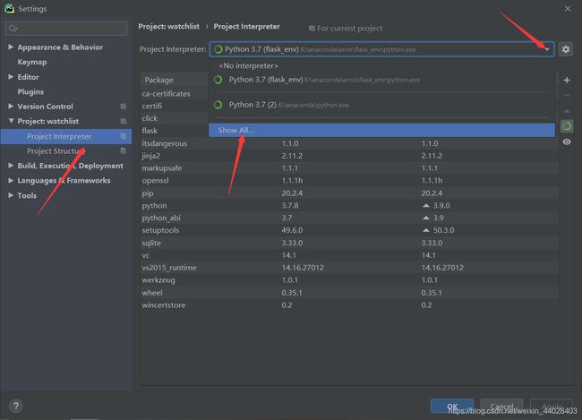This screenshot has height=420, width=582.
Task: Click latest version 3.9 for python_abi
Action: point(439,218)
